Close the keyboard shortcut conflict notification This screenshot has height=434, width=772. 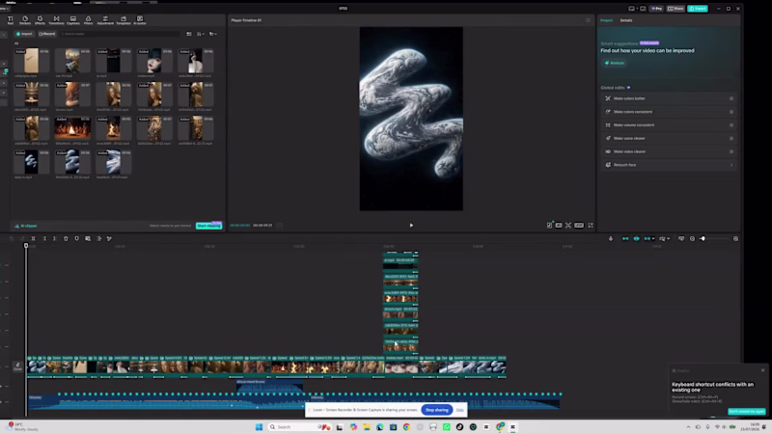tap(762, 370)
